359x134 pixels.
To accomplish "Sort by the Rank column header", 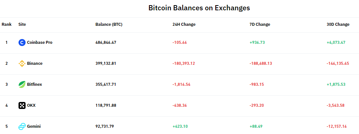I will pyautogui.click(x=7, y=24).
